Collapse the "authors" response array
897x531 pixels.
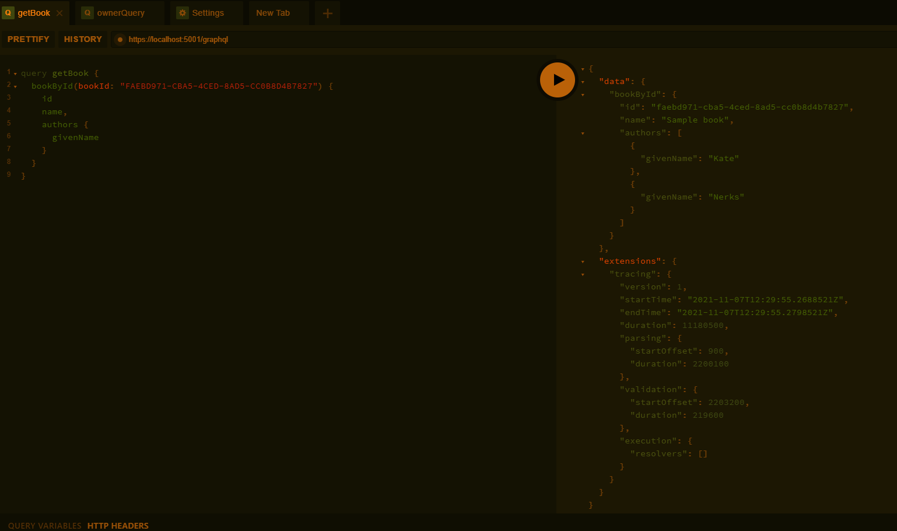pos(583,134)
